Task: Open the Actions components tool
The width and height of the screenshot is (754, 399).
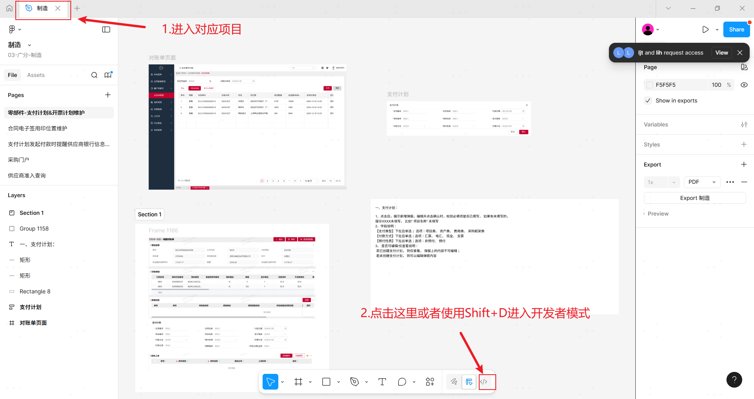Action: [430, 382]
